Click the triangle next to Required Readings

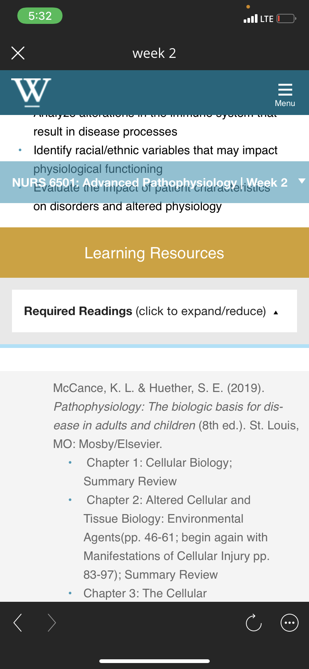[x=276, y=313]
